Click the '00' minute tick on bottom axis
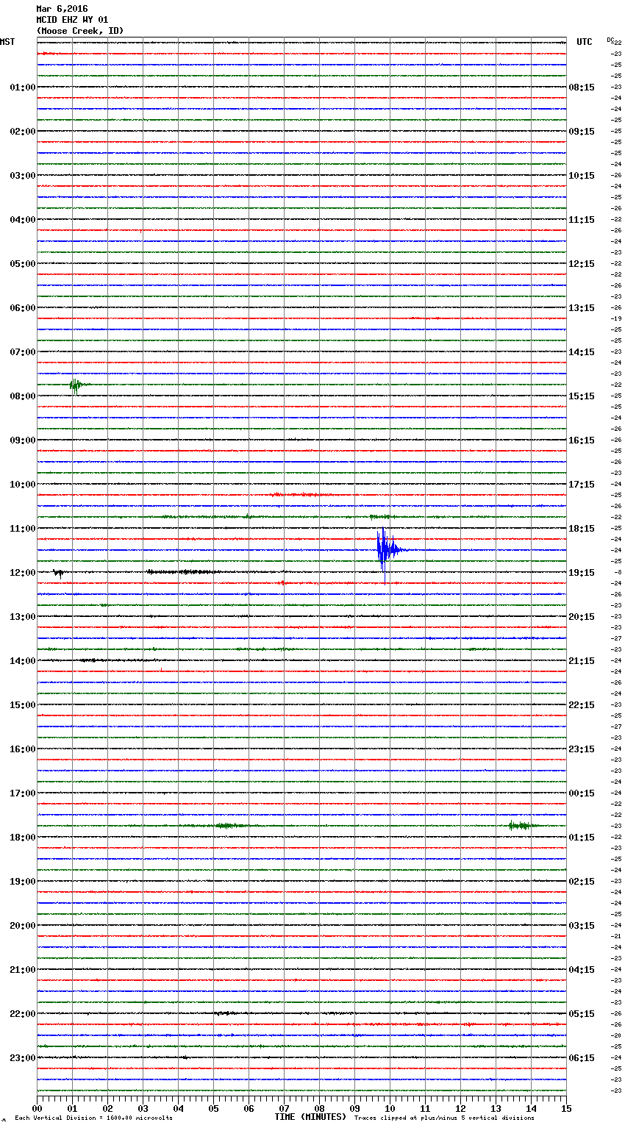Image resolution: width=625 pixels, height=1128 pixels. [37, 1108]
